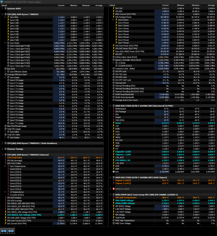Collapse the Core Temperatures group
The height and width of the screenshot is (236, 217).
pyautogui.click(x=5, y=166)
